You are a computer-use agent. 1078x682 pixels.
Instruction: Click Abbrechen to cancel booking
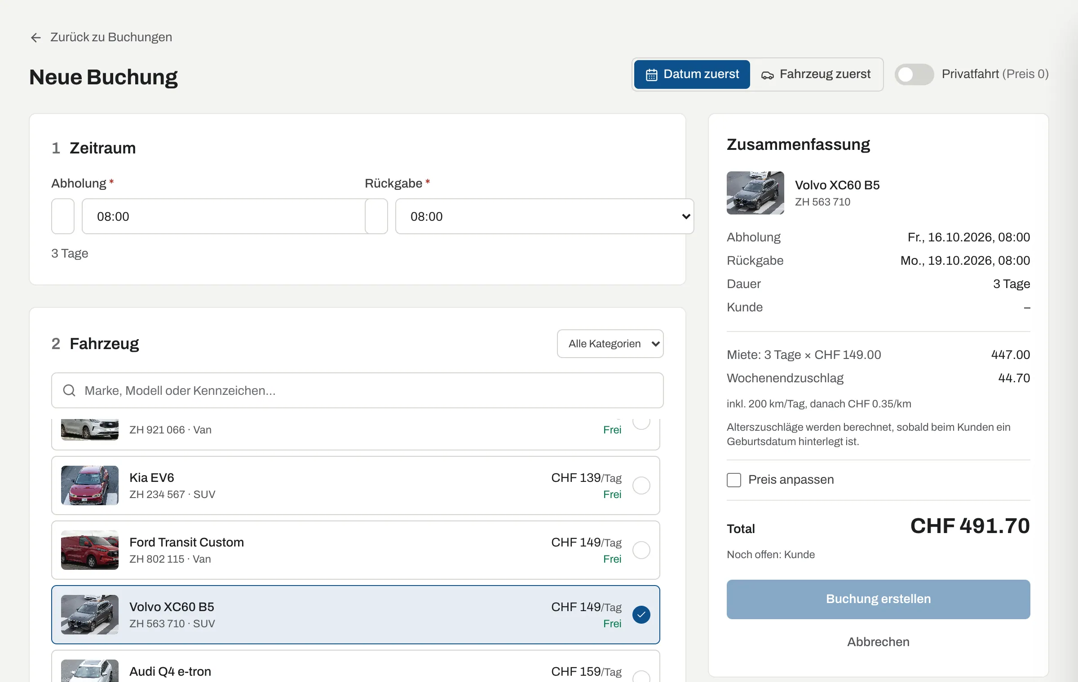coord(878,642)
